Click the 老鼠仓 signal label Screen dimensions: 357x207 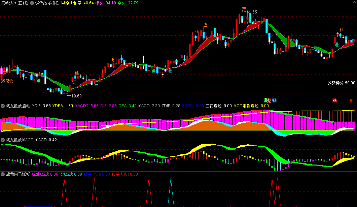[x=7, y=81]
